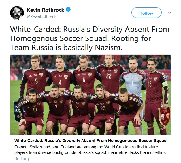
Task: Open the Russia team photo card image
Action: coord(91,94)
